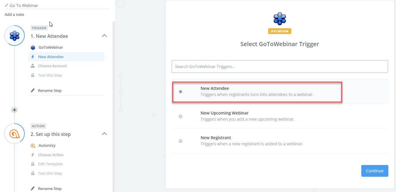Click the pencil icon of trigger Rename Step
The image size is (396, 192).
click(33, 90)
